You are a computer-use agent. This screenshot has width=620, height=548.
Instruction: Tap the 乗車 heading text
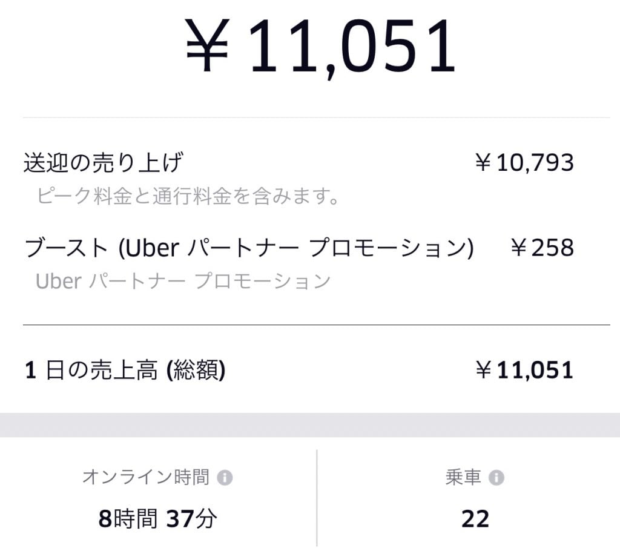(x=463, y=477)
